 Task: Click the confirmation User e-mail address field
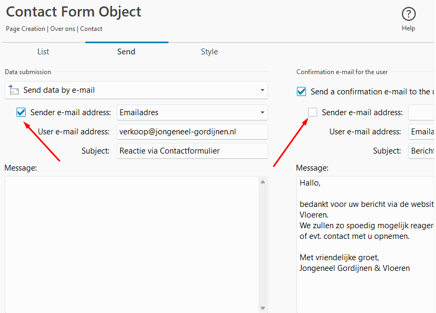coord(422,132)
